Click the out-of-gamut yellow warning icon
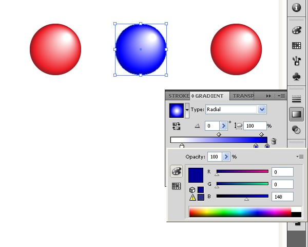 192,198
